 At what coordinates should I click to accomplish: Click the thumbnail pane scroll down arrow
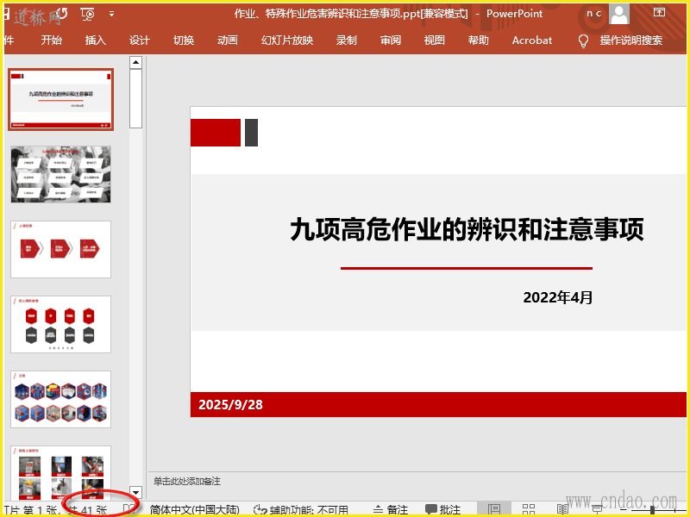(x=136, y=493)
